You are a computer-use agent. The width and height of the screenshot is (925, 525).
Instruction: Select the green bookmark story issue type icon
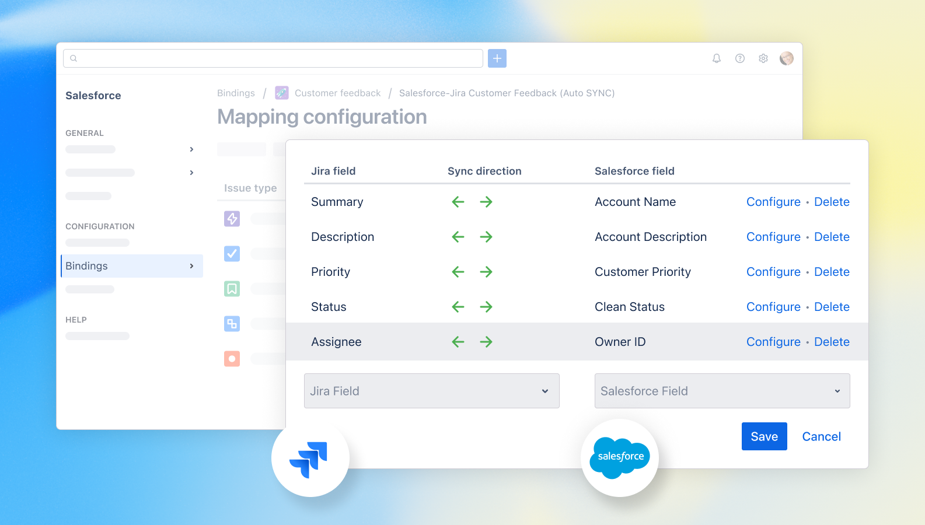[232, 289]
